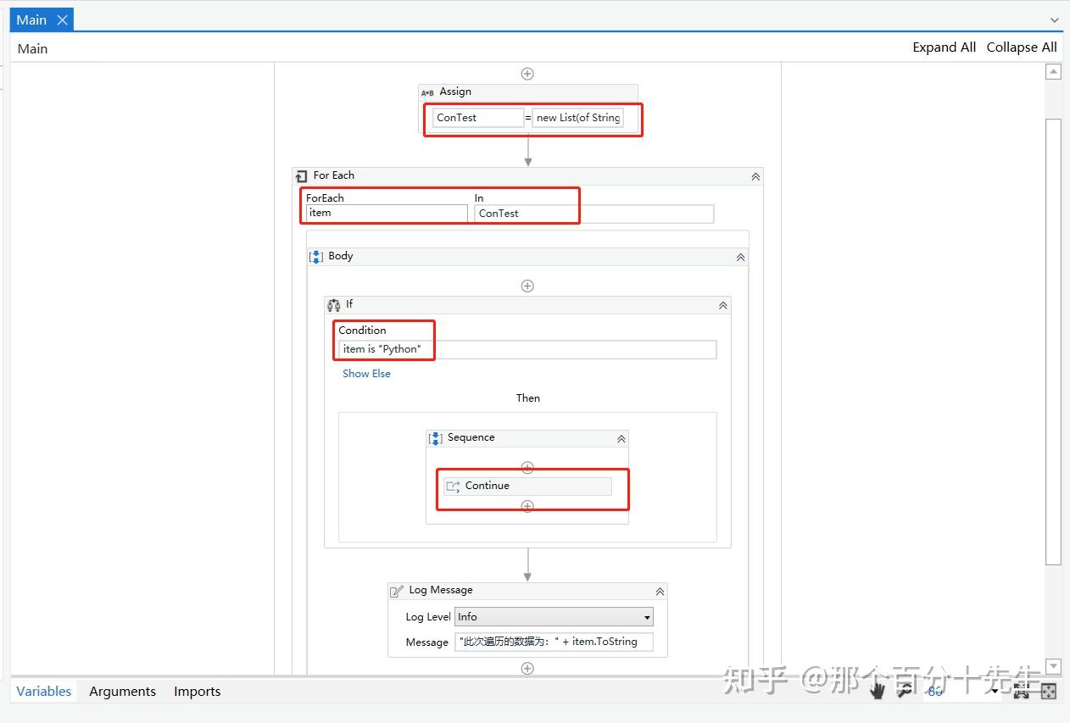Click the Body sequence icon
The width and height of the screenshot is (1070, 723).
[x=317, y=256]
